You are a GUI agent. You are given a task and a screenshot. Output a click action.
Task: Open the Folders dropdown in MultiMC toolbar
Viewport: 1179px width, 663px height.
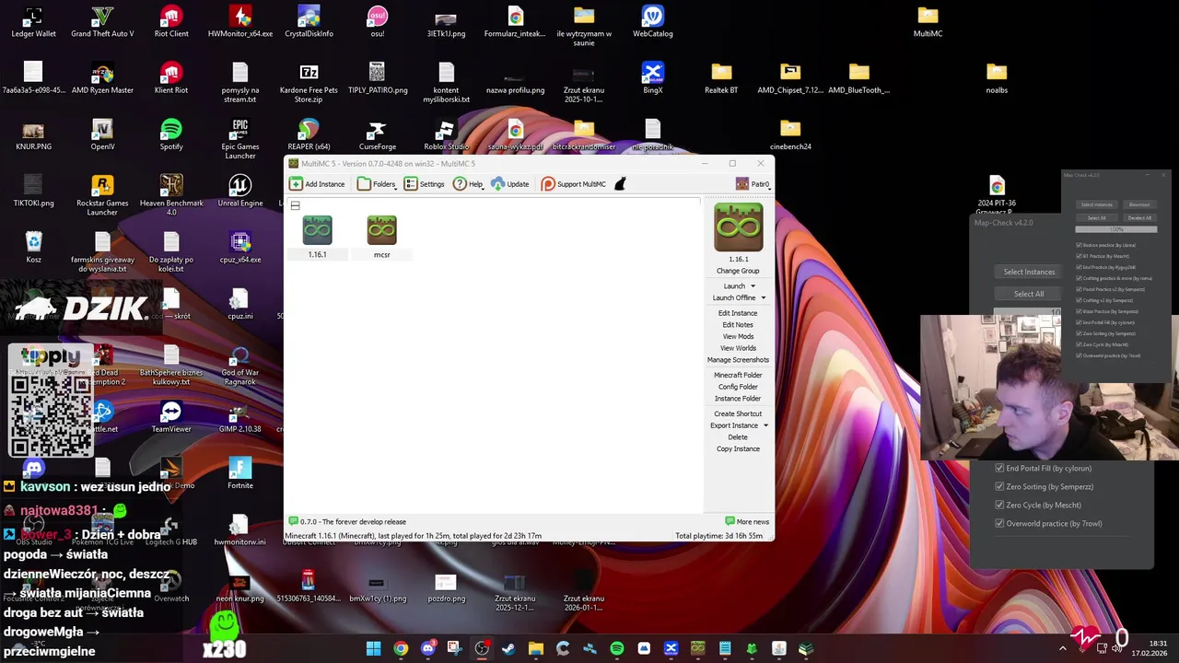pyautogui.click(x=377, y=184)
